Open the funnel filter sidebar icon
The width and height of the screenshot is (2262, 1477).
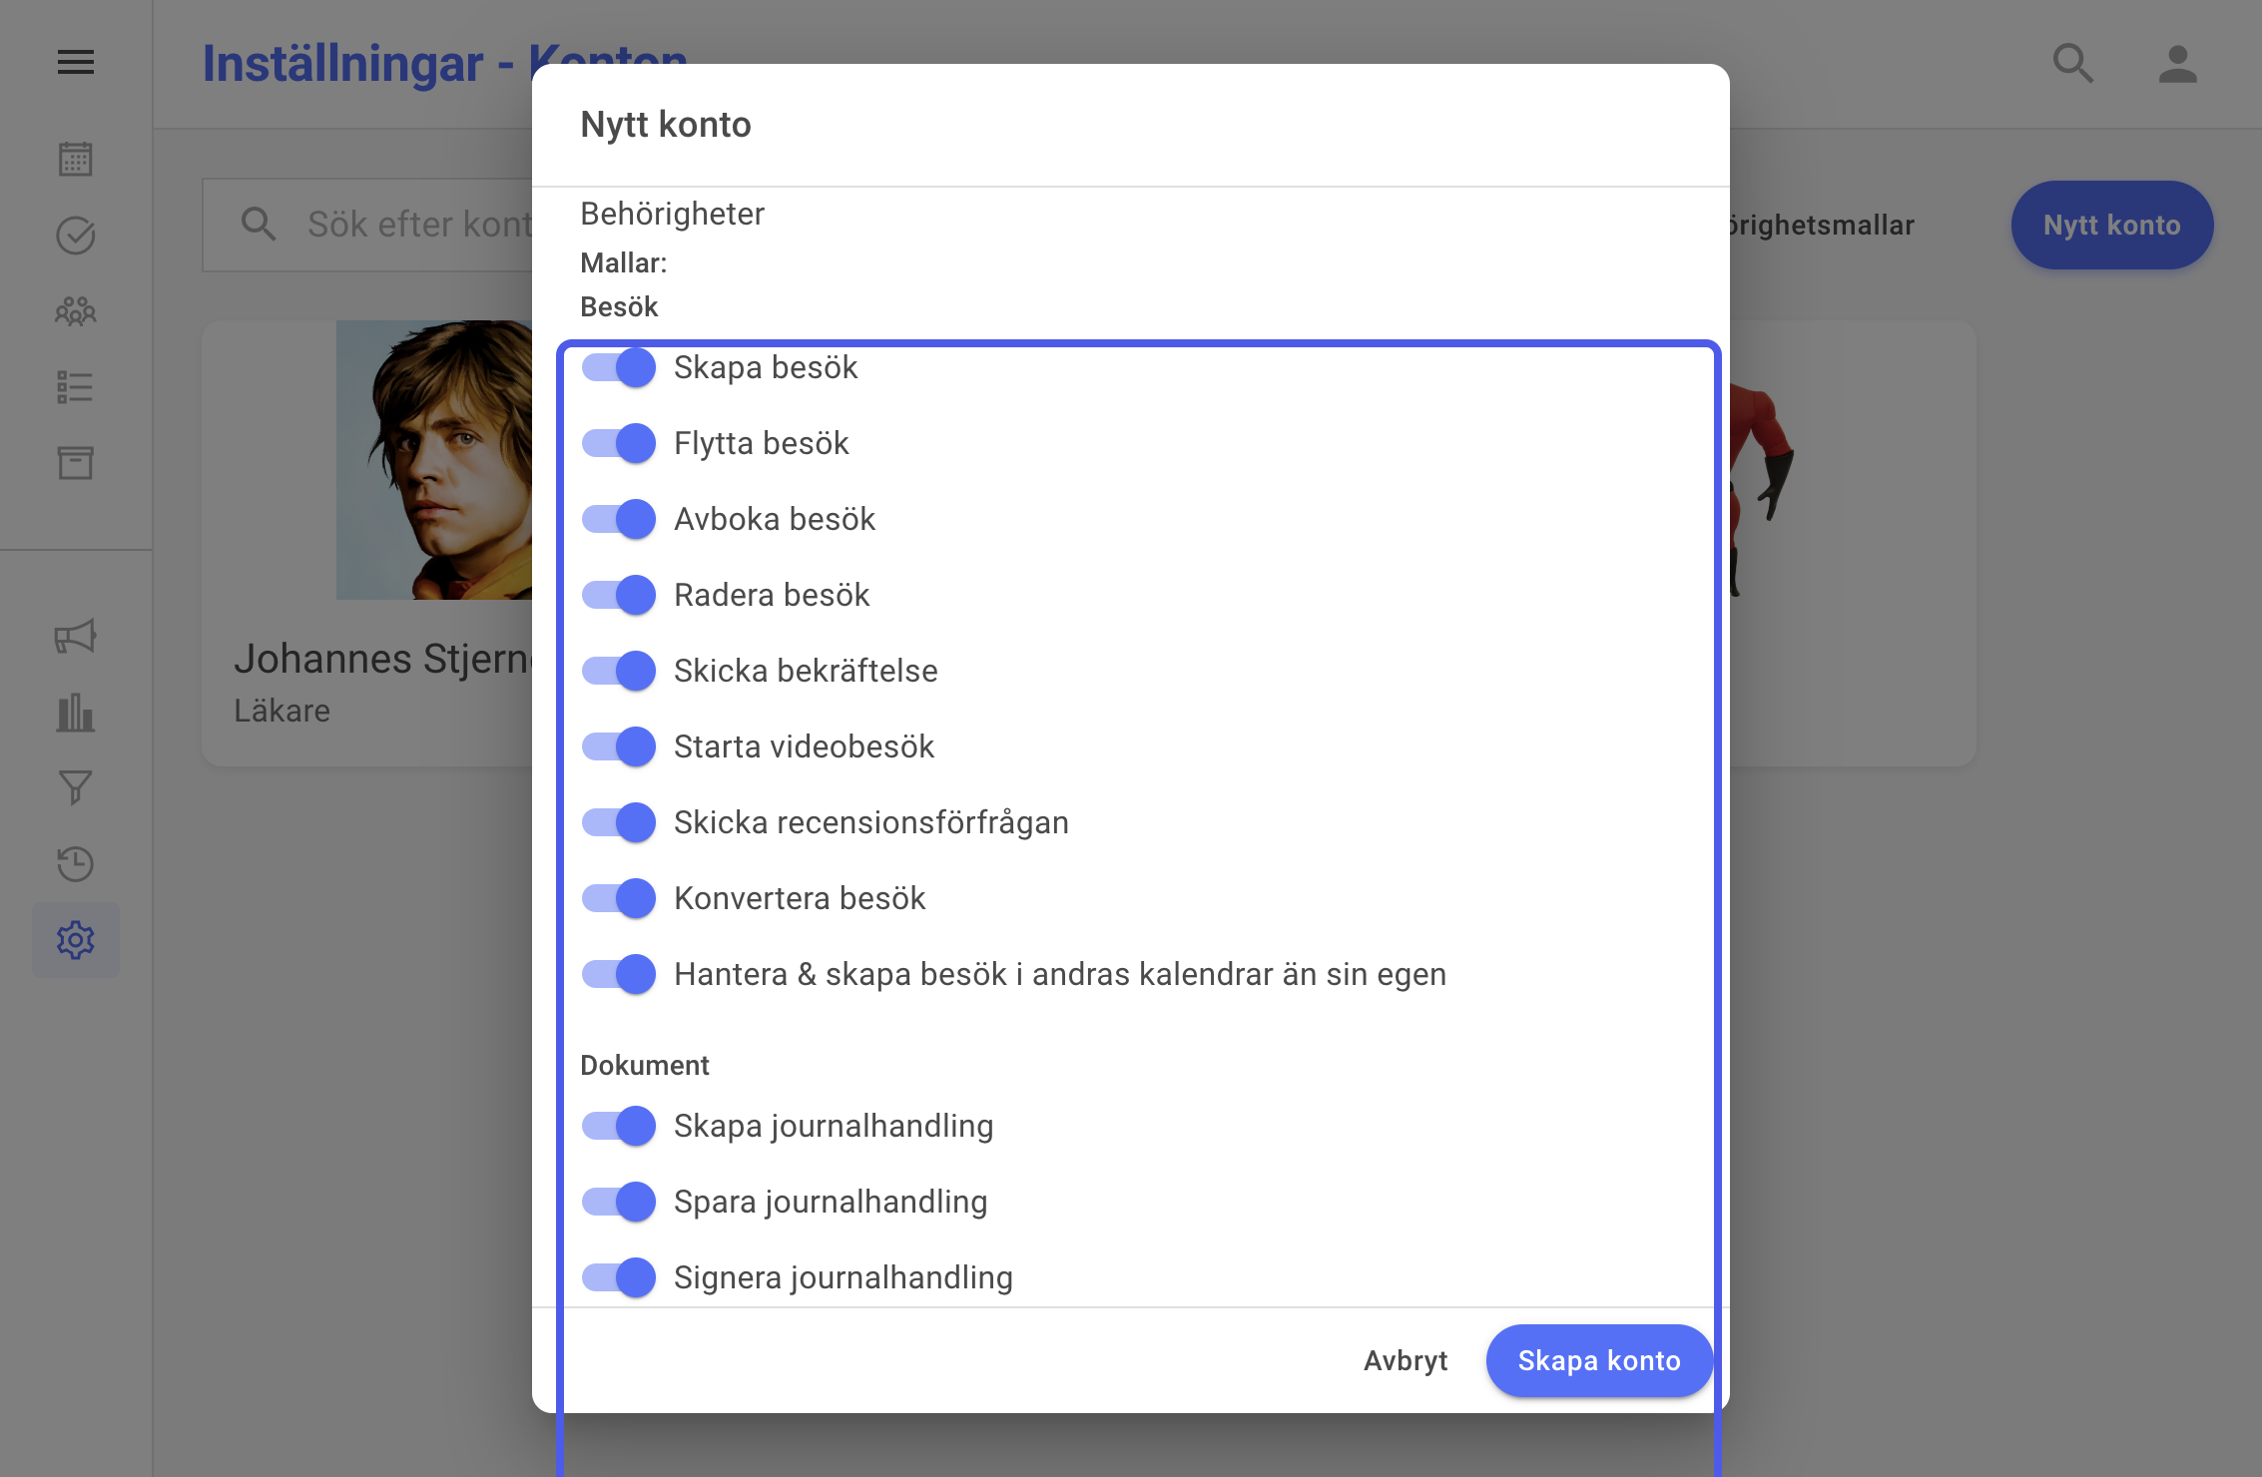pyautogui.click(x=76, y=788)
